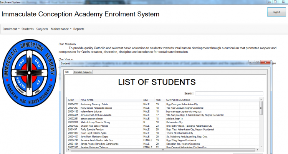The image size is (288, 154).
Task: Minimize the Enrolment System main window
Action: point(270,2)
